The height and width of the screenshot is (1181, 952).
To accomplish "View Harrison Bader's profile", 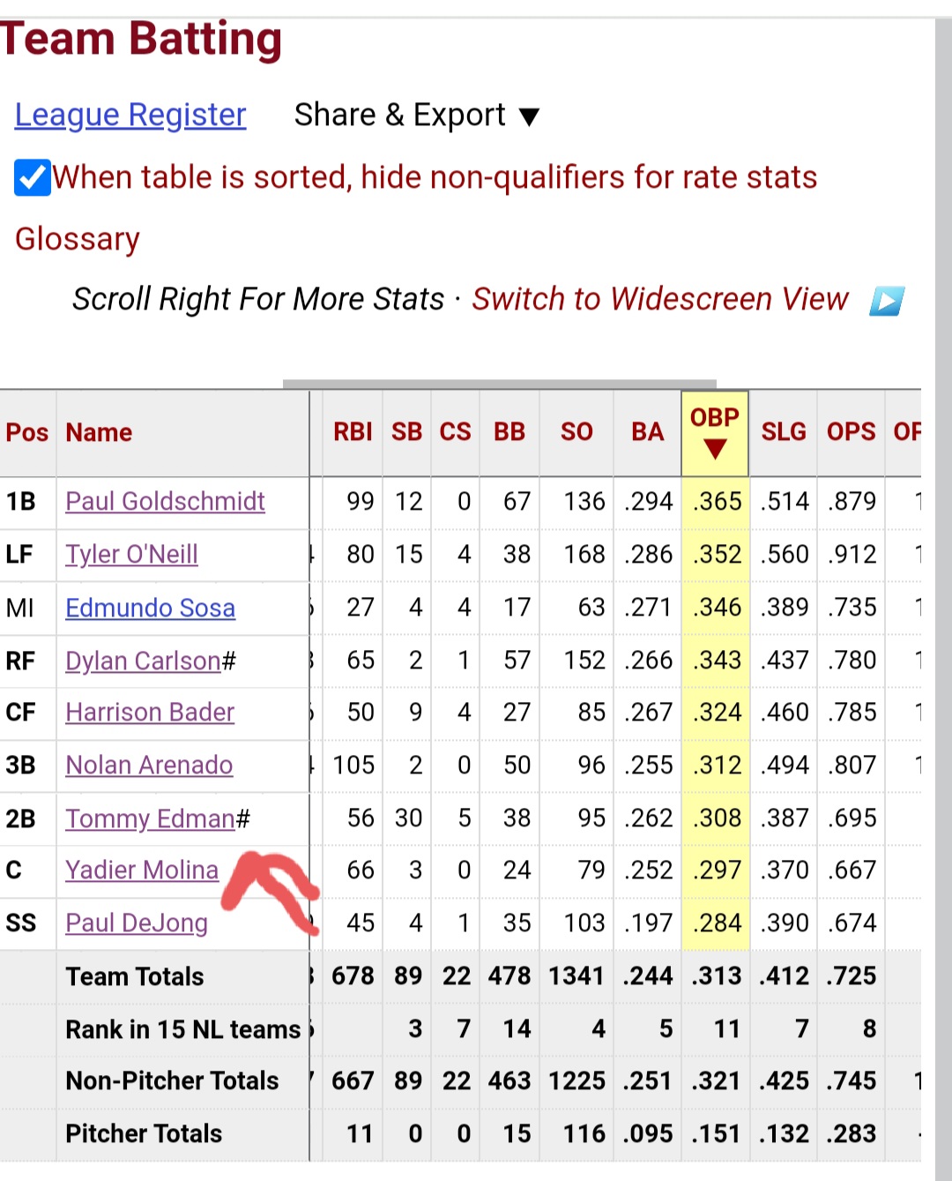I will pos(150,712).
